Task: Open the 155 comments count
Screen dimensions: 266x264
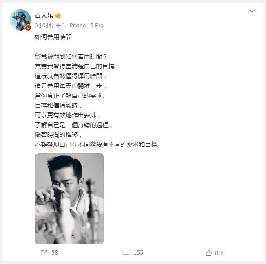Action: 138,253
